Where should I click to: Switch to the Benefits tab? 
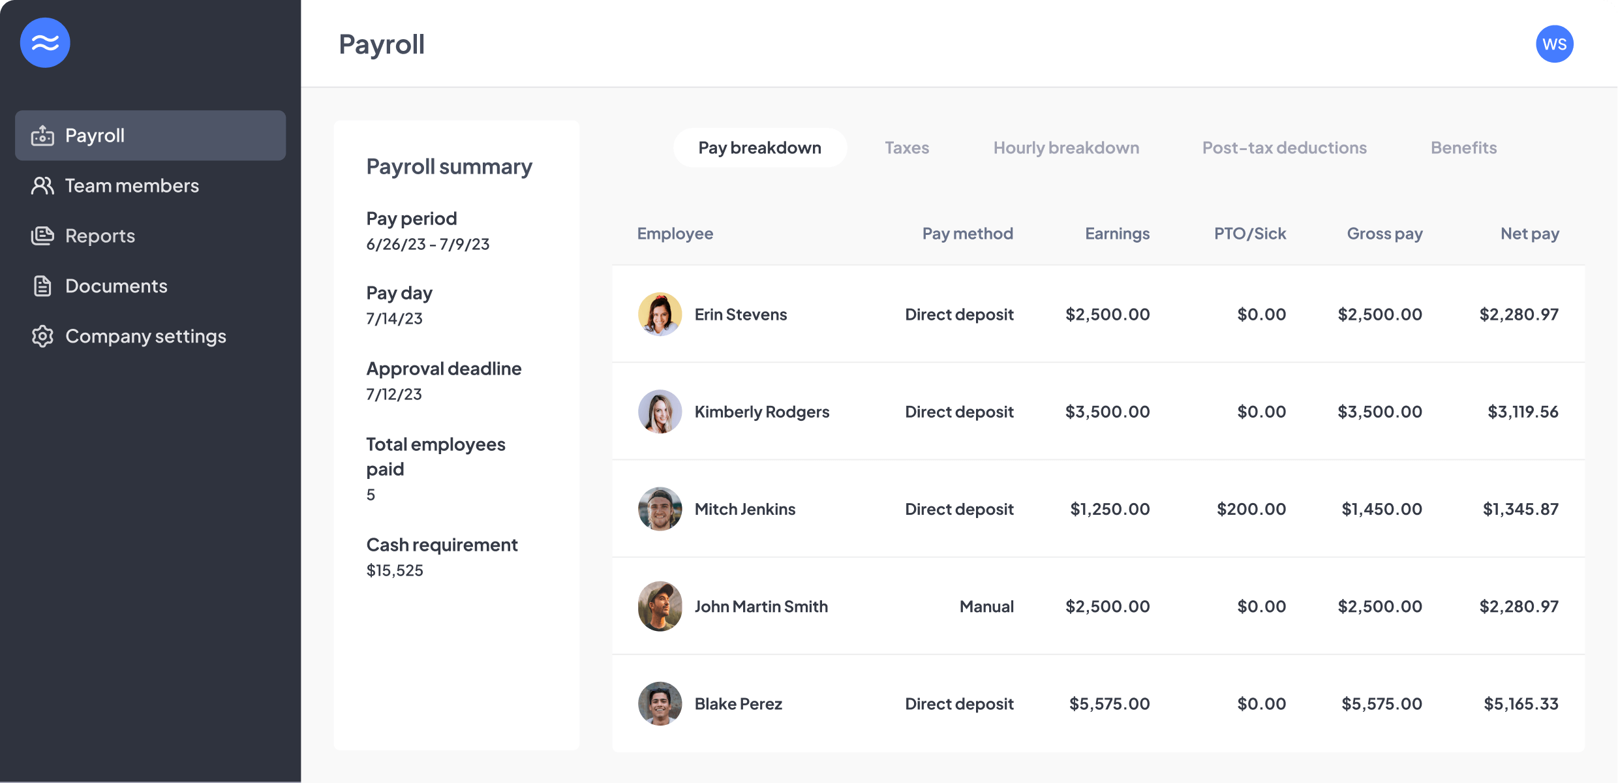(1463, 147)
